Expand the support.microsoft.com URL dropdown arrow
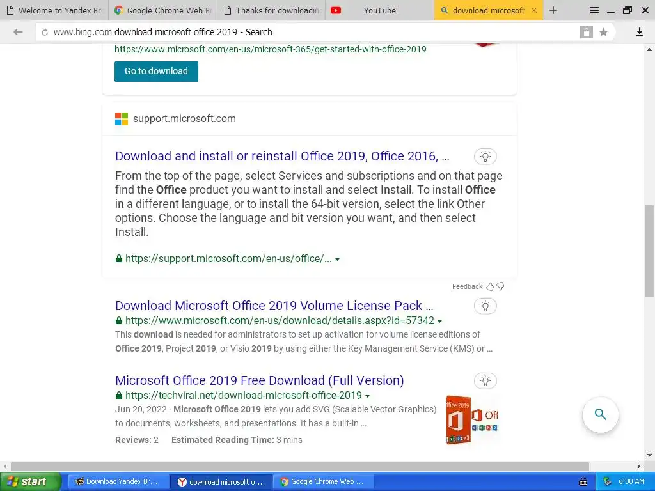Image resolution: width=655 pixels, height=491 pixels. (x=338, y=260)
